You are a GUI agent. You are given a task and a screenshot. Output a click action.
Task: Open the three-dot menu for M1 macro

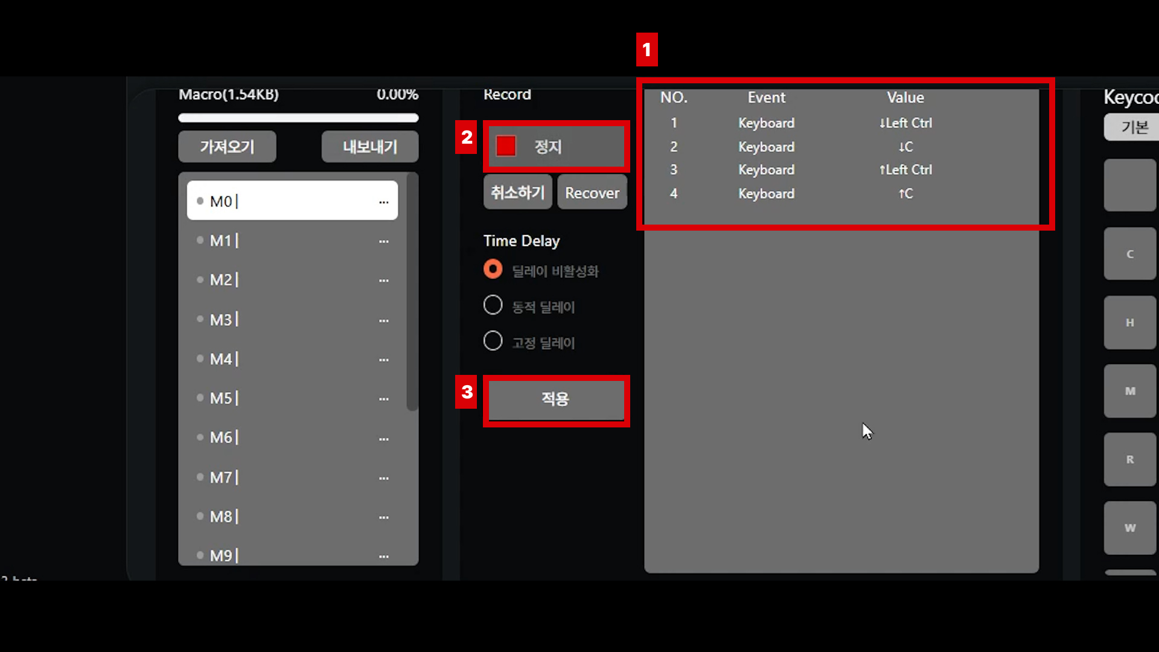[x=384, y=241]
